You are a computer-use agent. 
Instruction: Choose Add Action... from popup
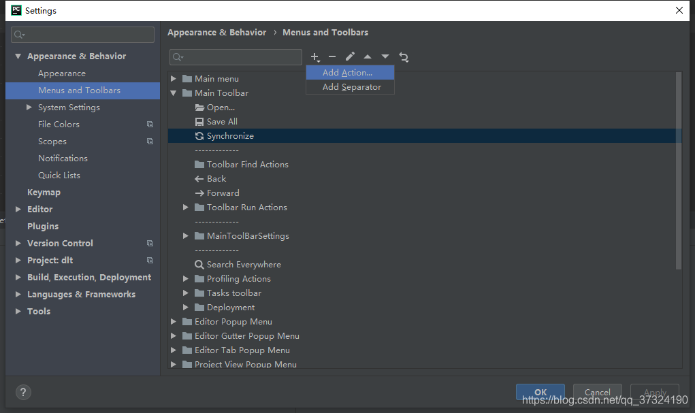tap(350, 73)
